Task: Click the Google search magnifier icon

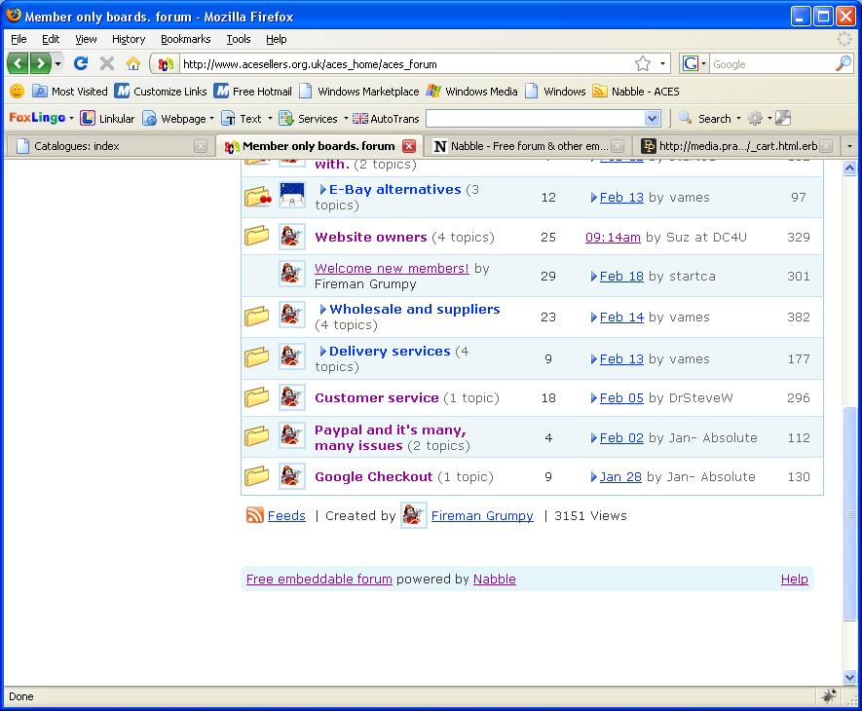Action: point(843,63)
